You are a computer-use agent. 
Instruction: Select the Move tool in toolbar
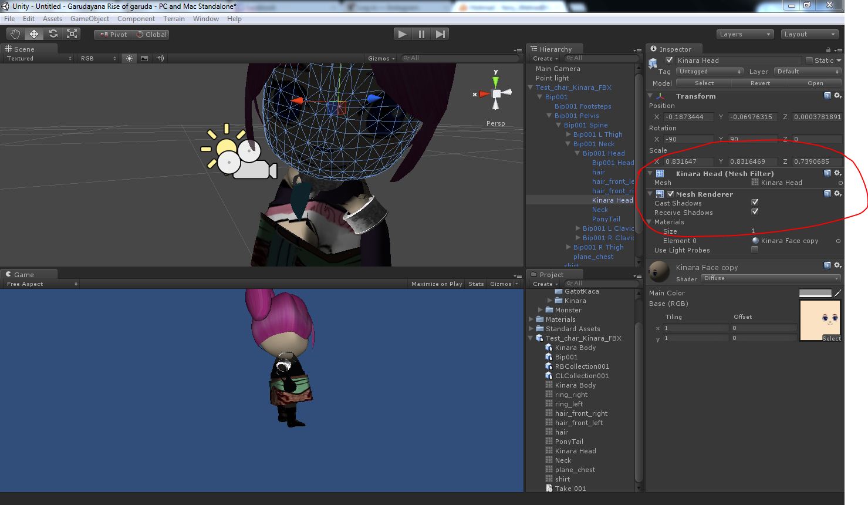pos(34,34)
